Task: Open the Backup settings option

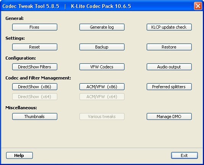Action: point(102,47)
